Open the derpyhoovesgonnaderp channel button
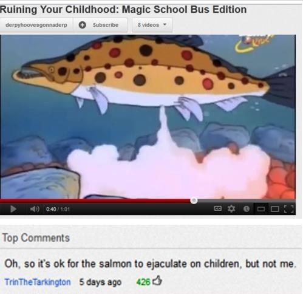303x294 pixels. pos(36,25)
